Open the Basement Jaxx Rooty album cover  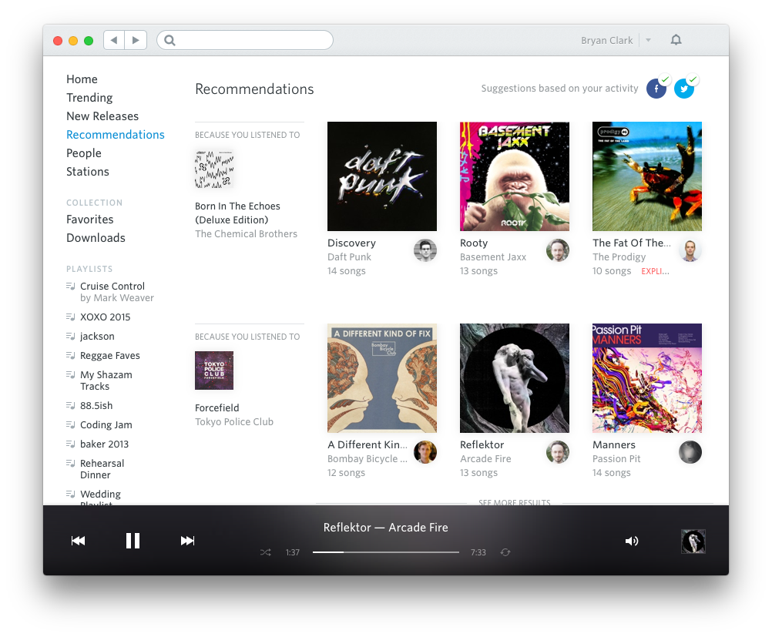click(x=515, y=176)
